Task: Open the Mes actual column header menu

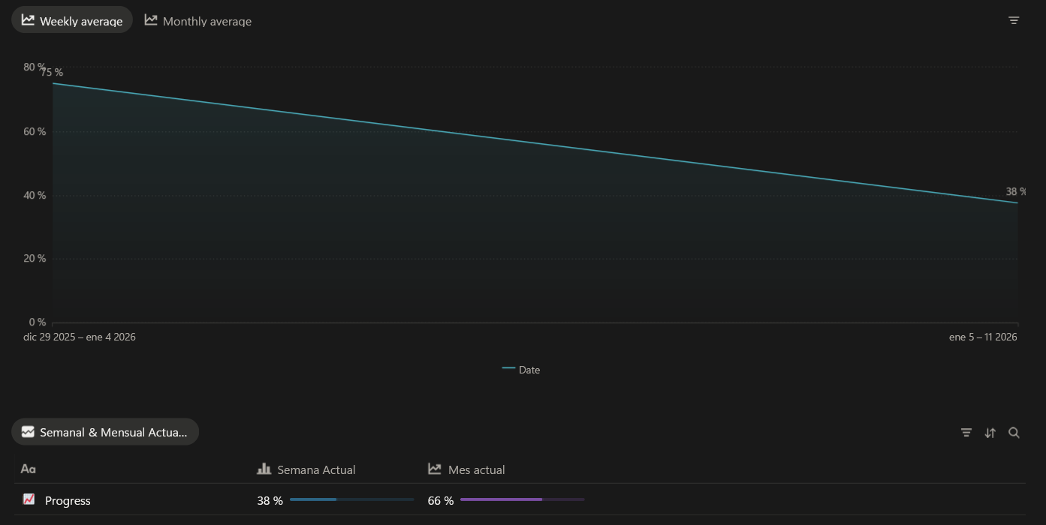Action: coord(476,469)
